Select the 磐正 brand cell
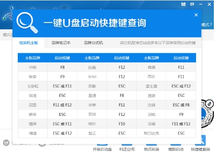 coord(92,133)
